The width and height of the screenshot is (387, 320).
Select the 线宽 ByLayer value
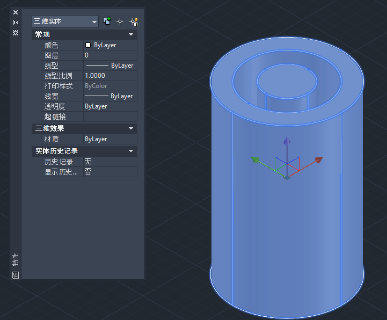111,96
